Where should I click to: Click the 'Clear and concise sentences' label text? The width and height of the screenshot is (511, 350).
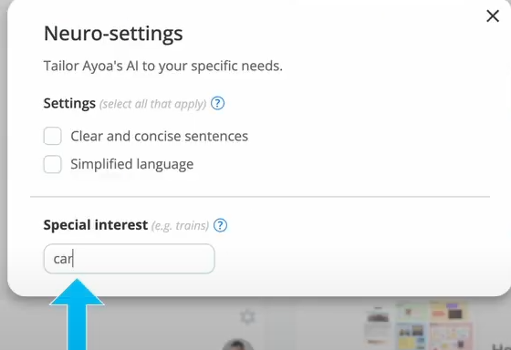(160, 136)
